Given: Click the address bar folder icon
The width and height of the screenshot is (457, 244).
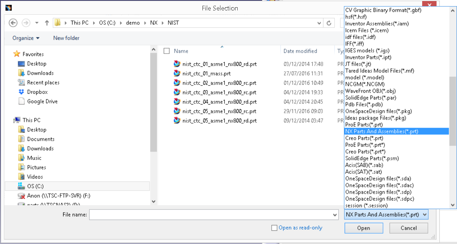Looking at the screenshot, I should point(57,23).
